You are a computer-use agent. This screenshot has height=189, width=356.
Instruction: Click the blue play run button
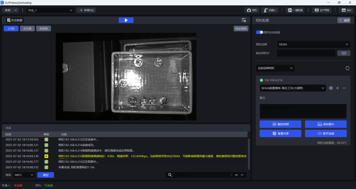pyautogui.click(x=126, y=20)
